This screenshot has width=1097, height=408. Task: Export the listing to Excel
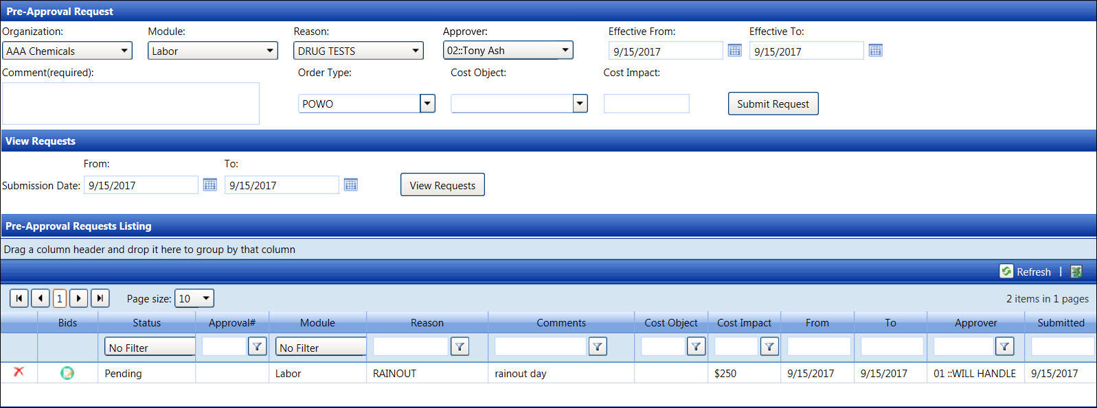[x=1076, y=272]
